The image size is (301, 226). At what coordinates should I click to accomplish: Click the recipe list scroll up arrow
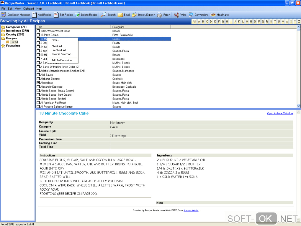(x=299, y=27)
